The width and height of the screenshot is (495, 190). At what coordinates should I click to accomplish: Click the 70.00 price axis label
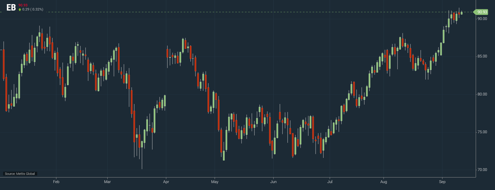482,170
